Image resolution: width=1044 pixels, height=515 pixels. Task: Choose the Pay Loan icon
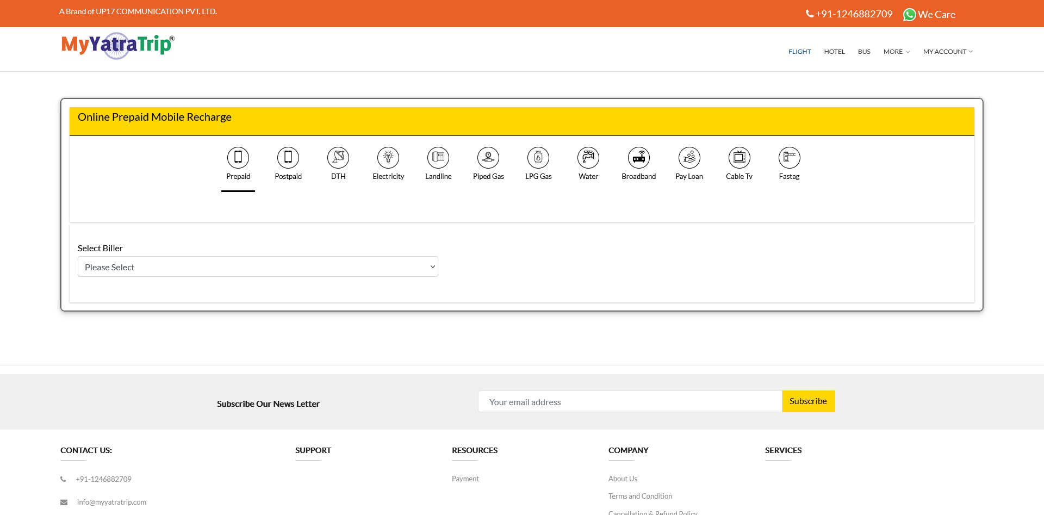(689, 158)
